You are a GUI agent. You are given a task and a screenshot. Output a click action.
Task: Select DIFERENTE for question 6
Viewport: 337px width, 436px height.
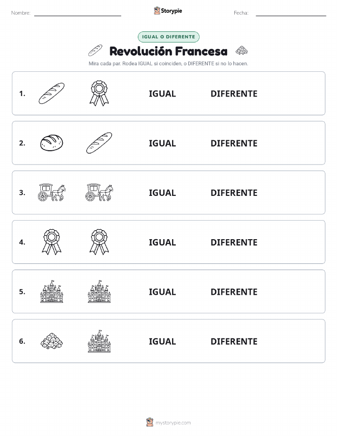coord(234,341)
